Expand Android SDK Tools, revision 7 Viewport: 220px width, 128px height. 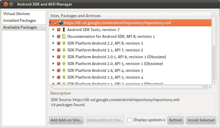coord(53,30)
